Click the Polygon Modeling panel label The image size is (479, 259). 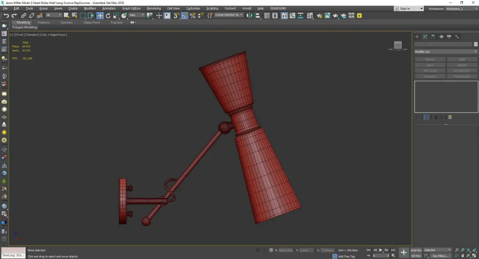25,28
